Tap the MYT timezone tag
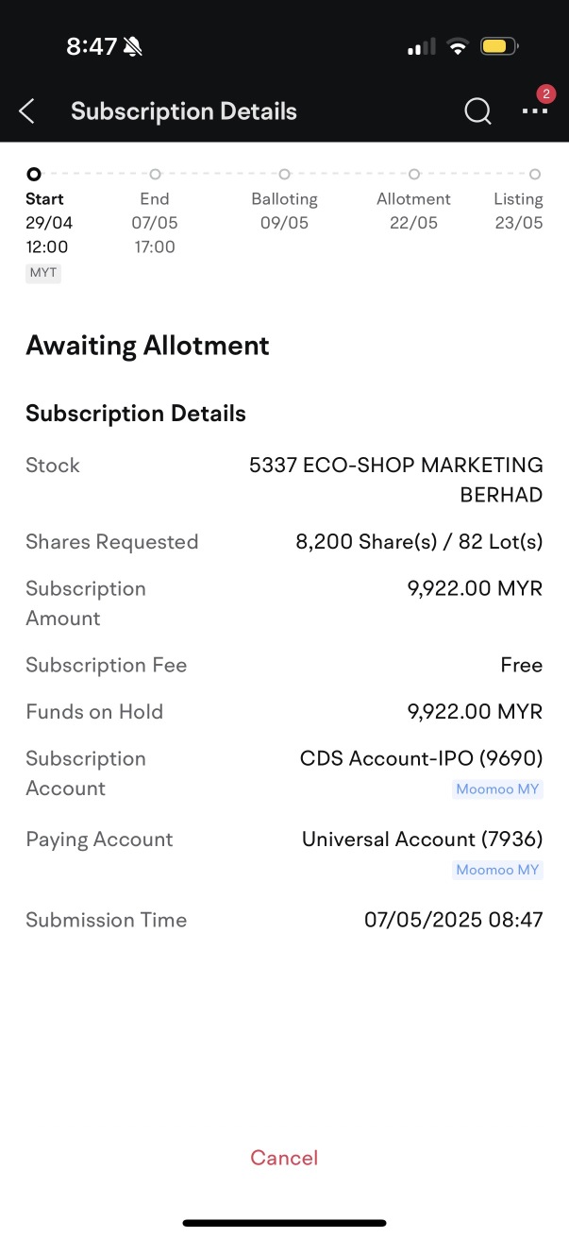Viewport: 569px width, 1238px height. tap(43, 273)
